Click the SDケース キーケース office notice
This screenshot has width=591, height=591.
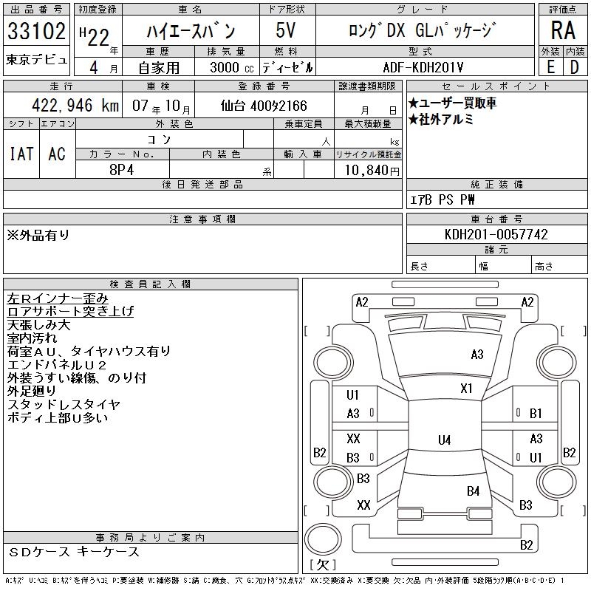coord(74,552)
